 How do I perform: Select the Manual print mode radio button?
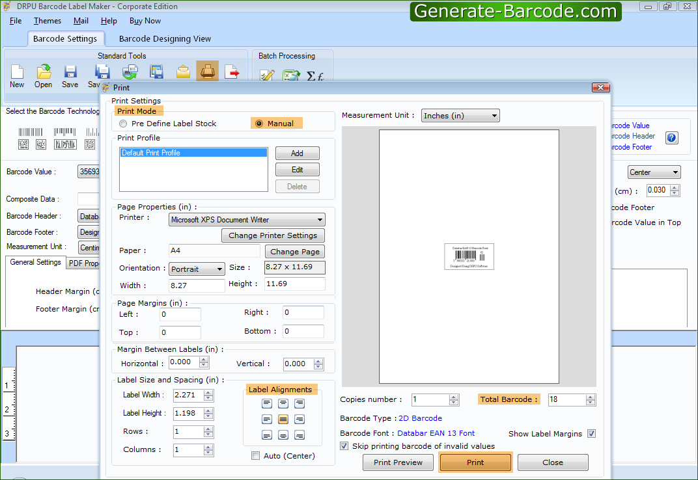point(260,123)
